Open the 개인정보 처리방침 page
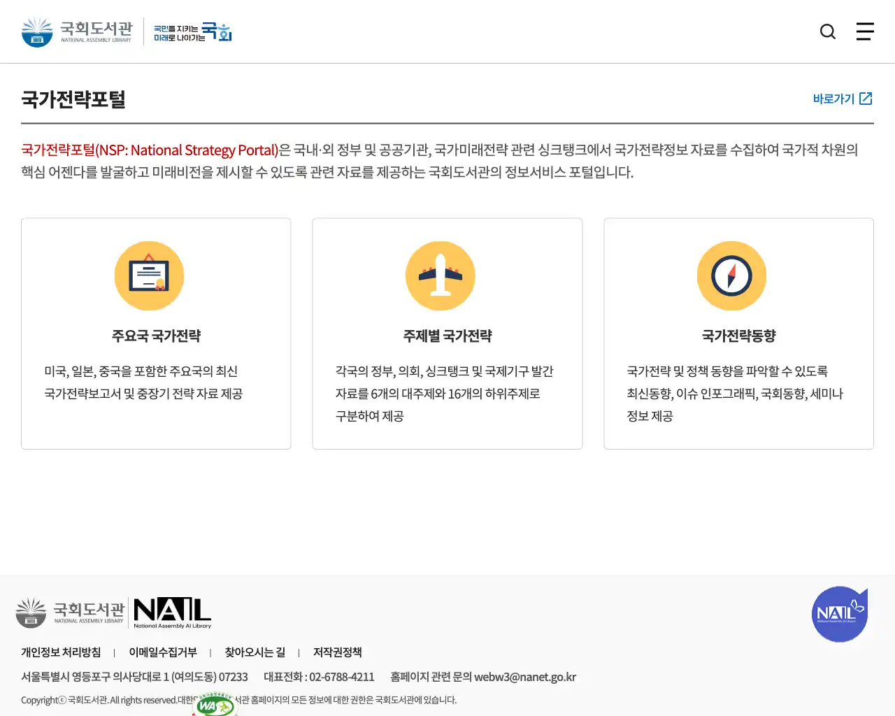This screenshot has width=895, height=716. pos(61,652)
